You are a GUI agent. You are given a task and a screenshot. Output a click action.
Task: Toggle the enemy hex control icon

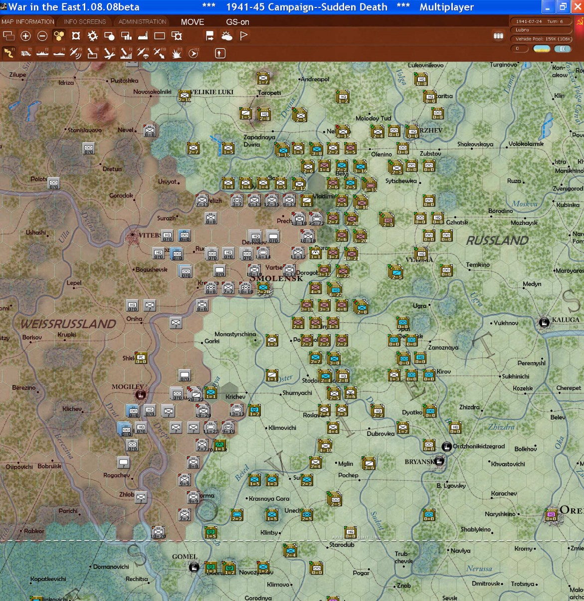[x=76, y=36]
